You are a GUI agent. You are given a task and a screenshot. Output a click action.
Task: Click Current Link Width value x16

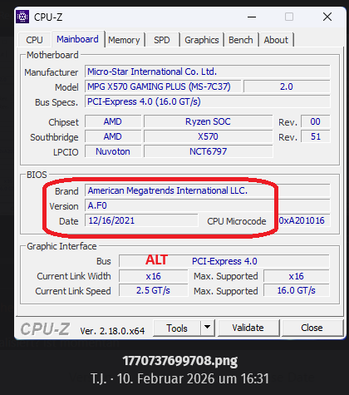point(154,276)
